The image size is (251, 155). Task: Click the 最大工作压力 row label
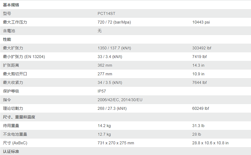pyautogui.click(x=15, y=22)
